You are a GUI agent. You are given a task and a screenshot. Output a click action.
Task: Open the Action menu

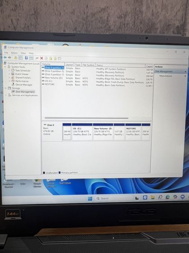pos(14,53)
